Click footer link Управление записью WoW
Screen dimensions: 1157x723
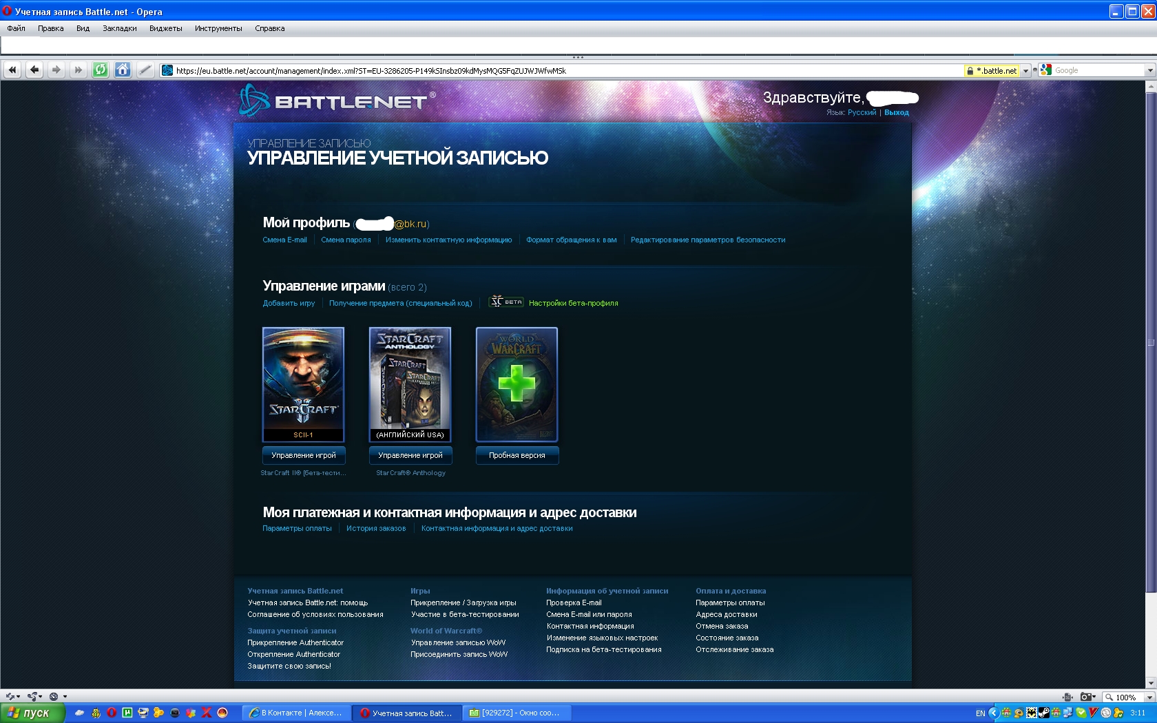tap(458, 642)
